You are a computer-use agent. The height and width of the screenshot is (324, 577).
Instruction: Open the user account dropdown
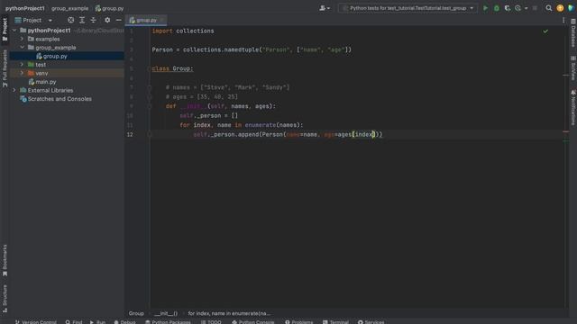tap(325, 8)
